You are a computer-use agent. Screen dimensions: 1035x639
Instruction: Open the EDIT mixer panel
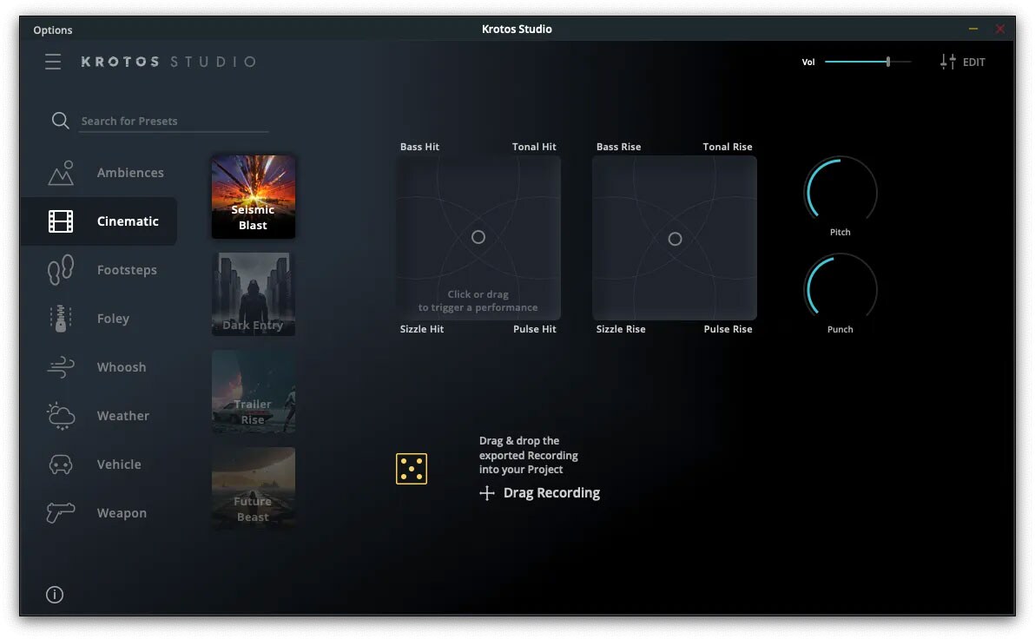[963, 62]
